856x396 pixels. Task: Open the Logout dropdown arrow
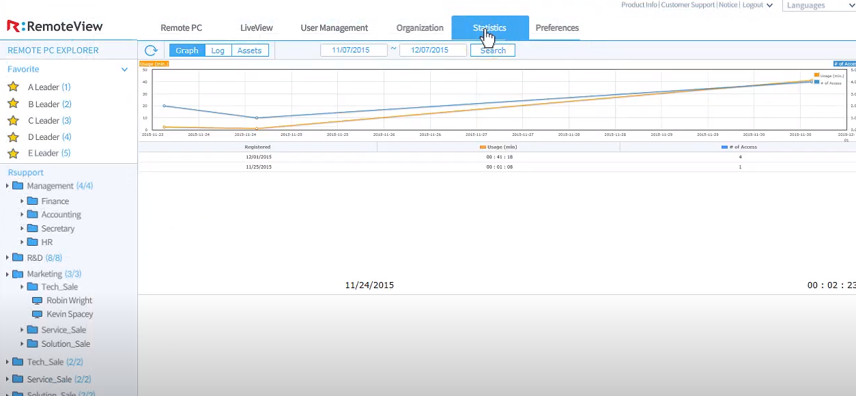point(770,5)
